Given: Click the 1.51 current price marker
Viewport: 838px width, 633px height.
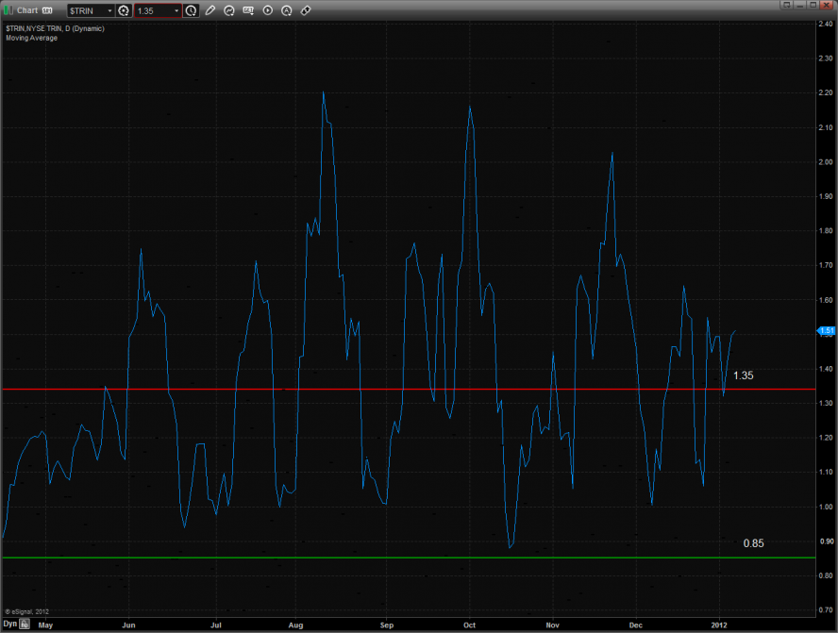Looking at the screenshot, I should 826,331.
